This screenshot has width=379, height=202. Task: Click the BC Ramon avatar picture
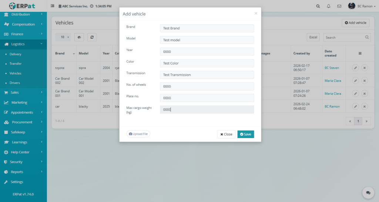(352, 6)
